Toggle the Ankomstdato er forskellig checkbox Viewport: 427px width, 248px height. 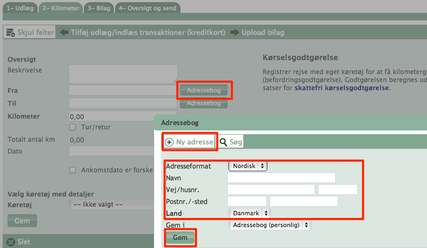[73, 170]
